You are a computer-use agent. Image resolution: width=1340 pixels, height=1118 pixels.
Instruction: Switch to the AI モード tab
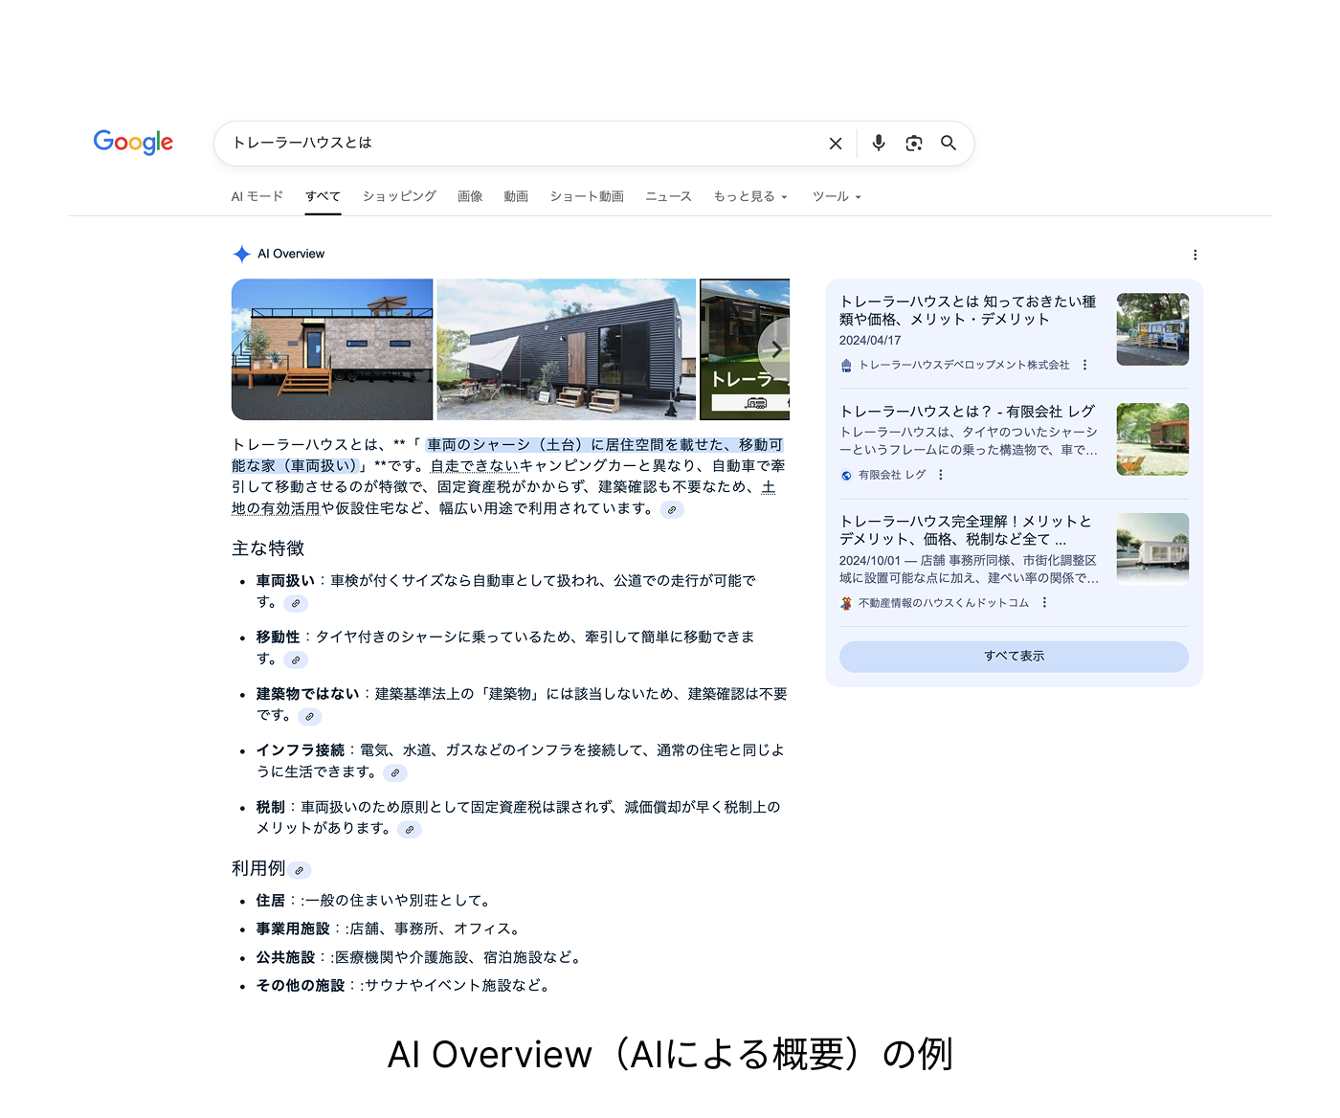pyautogui.click(x=257, y=196)
